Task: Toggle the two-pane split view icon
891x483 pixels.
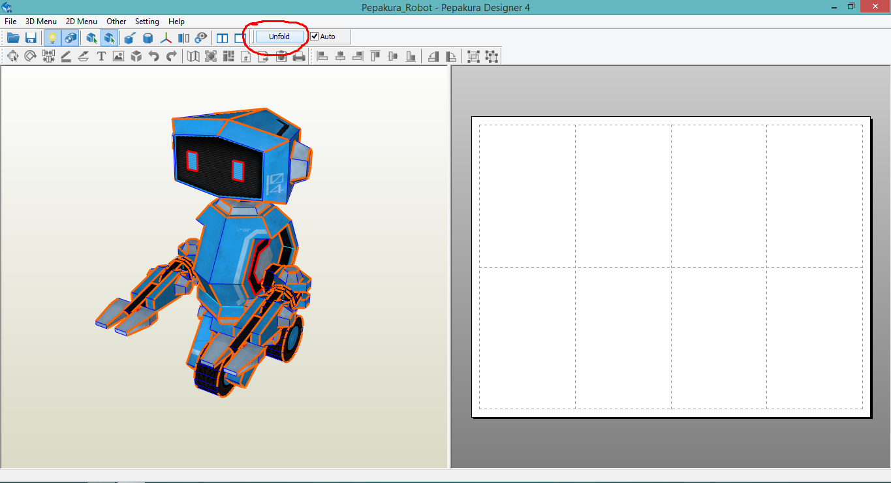Action: pyautogui.click(x=222, y=37)
